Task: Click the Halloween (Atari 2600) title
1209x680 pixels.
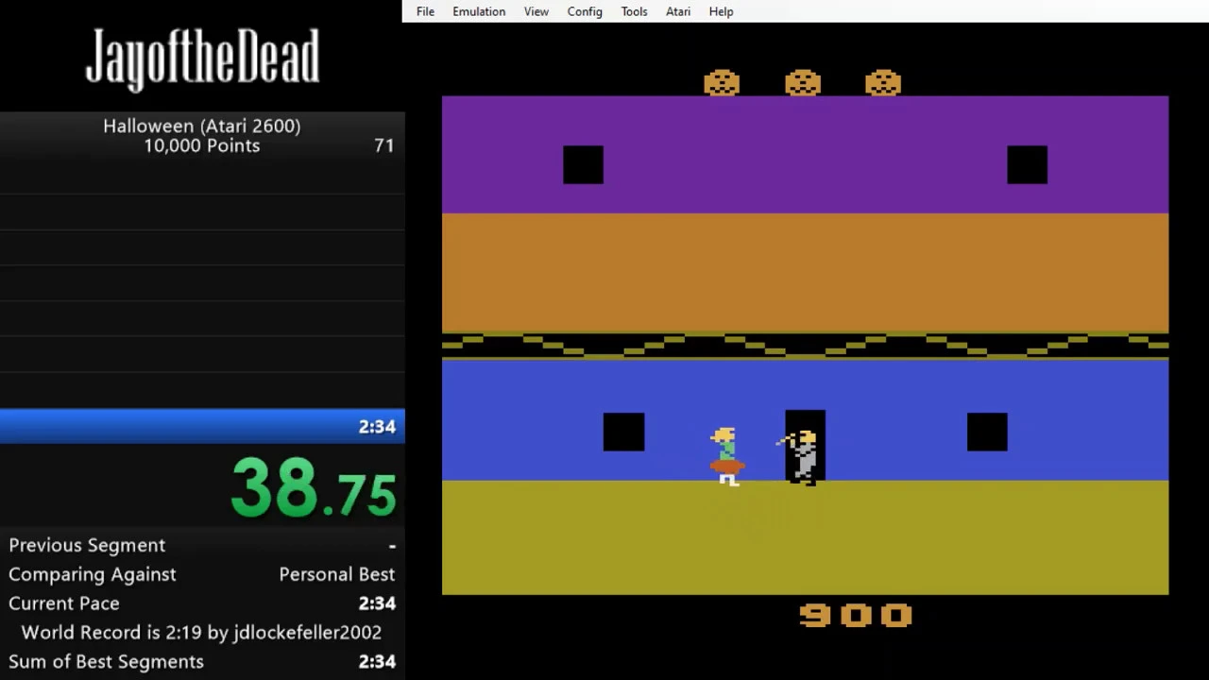Action: pyautogui.click(x=202, y=126)
